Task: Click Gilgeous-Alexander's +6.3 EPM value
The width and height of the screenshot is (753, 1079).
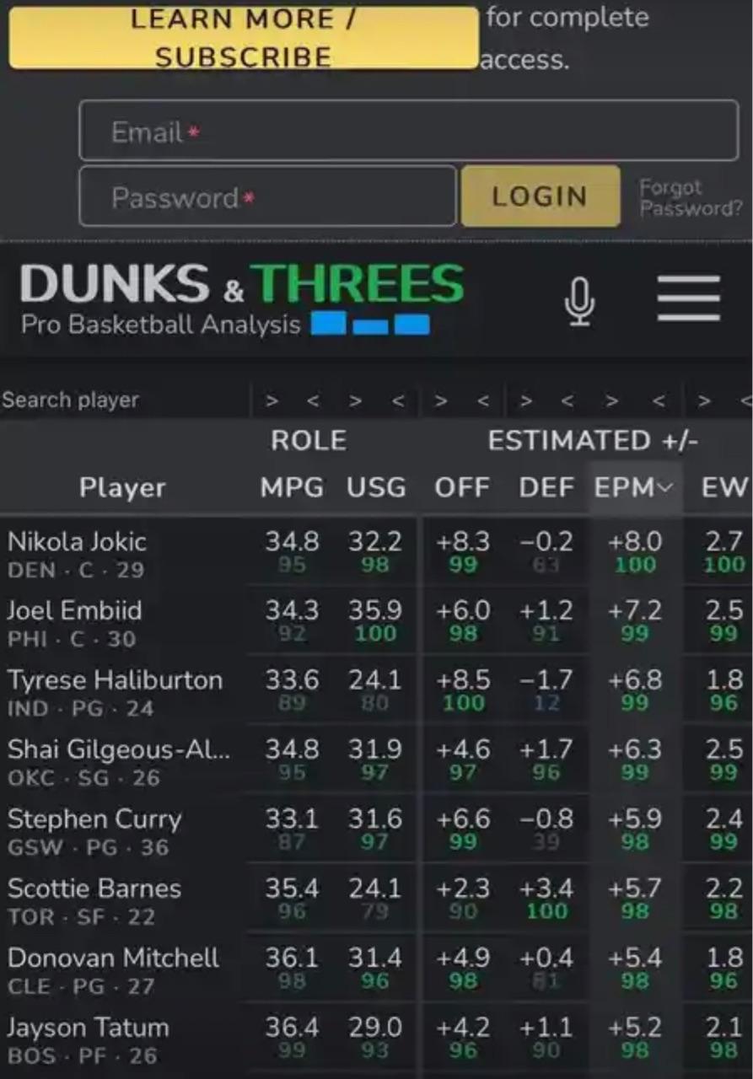Action: tap(635, 749)
